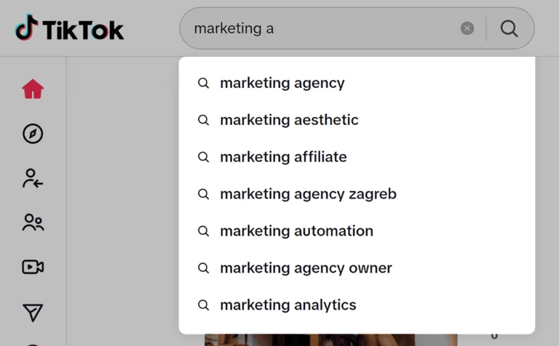
Task: Click in the search input field
Action: [x=320, y=28]
